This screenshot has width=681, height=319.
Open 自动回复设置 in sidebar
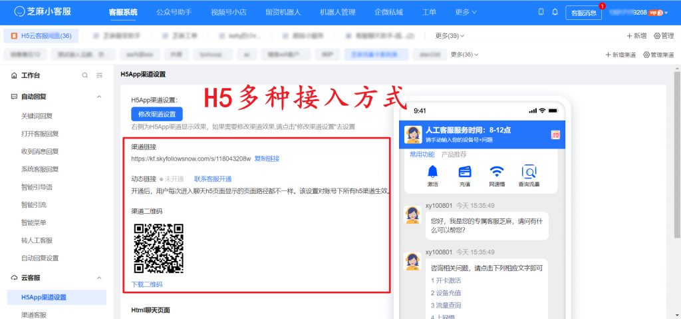(40, 258)
